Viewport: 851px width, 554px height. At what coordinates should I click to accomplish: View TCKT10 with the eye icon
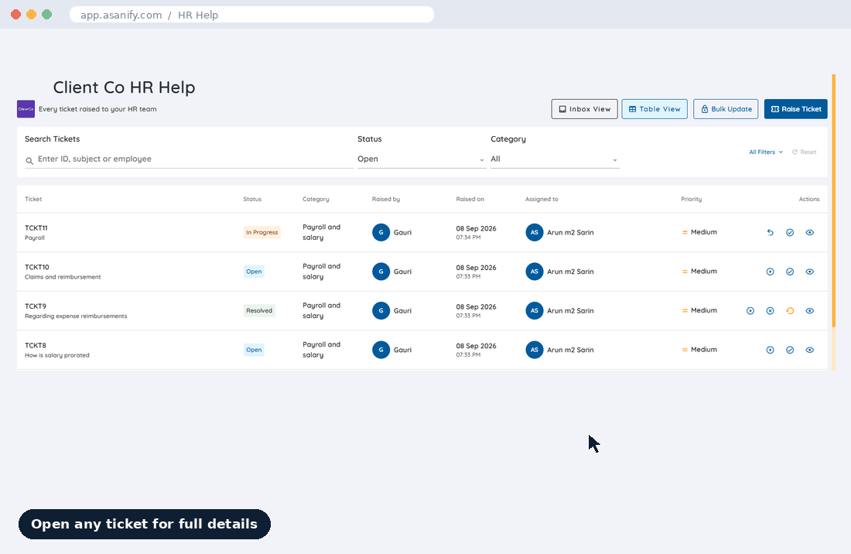810,272
